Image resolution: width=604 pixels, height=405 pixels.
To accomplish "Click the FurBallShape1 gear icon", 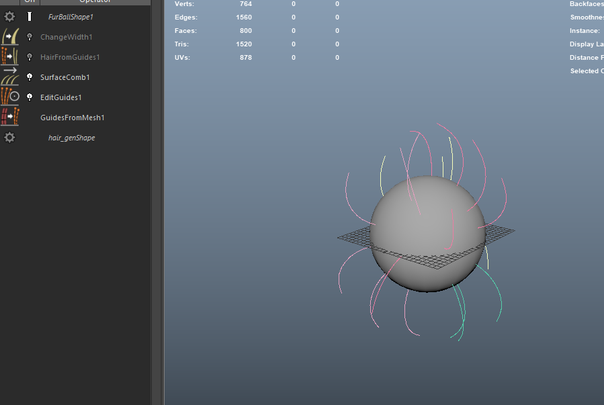I will click(9, 17).
